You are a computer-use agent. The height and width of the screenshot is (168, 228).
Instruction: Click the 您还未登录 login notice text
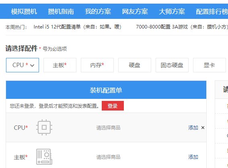54,106
